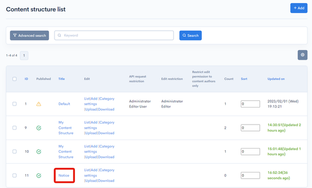The height and width of the screenshot is (188, 312).
Task: Open Category settings in Notice row
Action: 99,173
